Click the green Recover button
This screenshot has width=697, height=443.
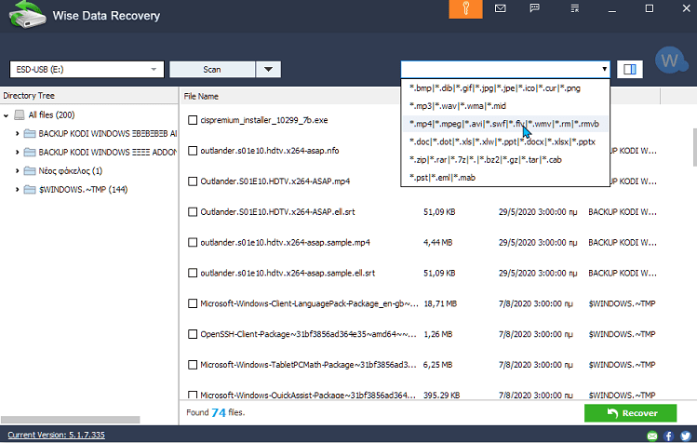[x=630, y=413]
